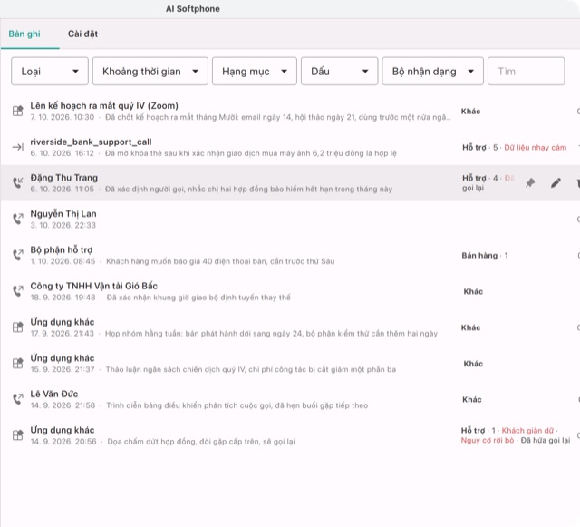Click app icon of 17. 9. 2026 Ứng dụng khác
The height and width of the screenshot is (527, 580).
[x=18, y=327]
